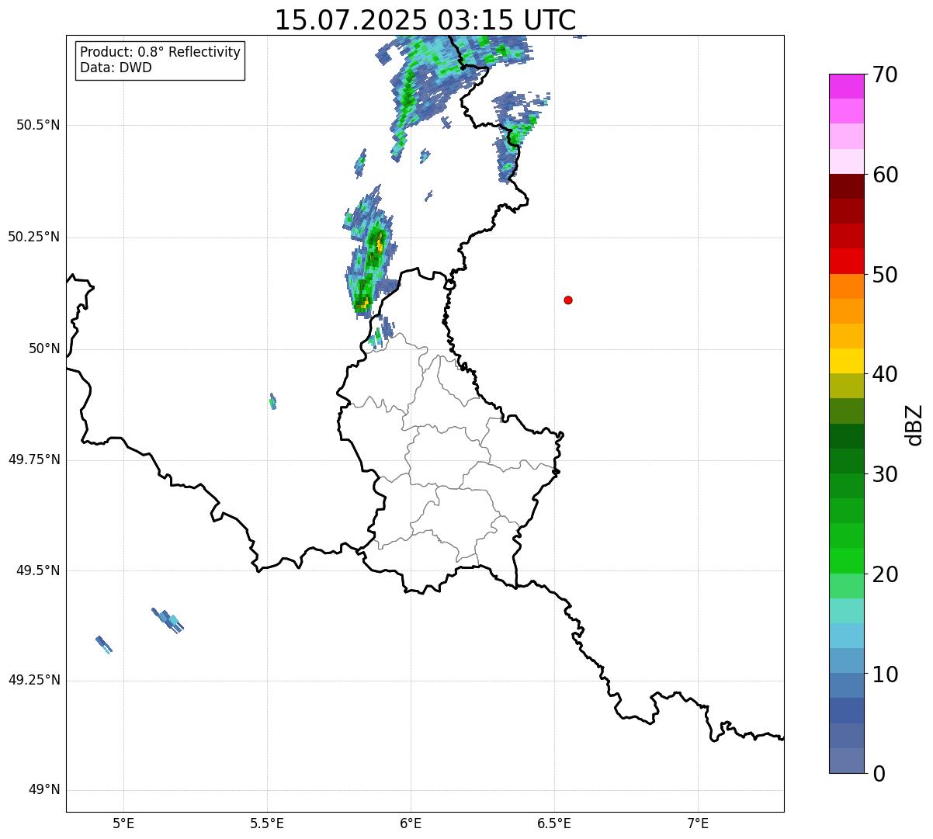Click the 50.25°N latitude label
The image size is (933, 839).
pos(33,237)
